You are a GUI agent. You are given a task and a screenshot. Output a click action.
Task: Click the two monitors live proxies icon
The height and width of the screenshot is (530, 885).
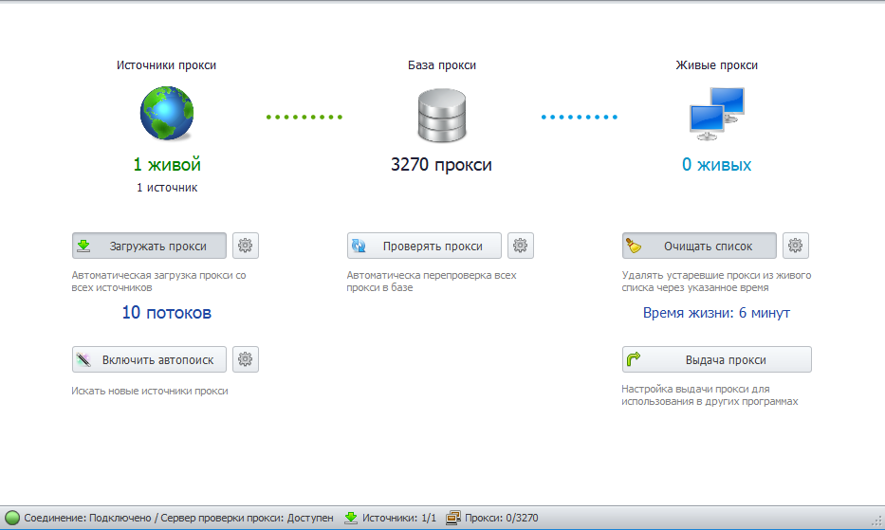coord(717,114)
